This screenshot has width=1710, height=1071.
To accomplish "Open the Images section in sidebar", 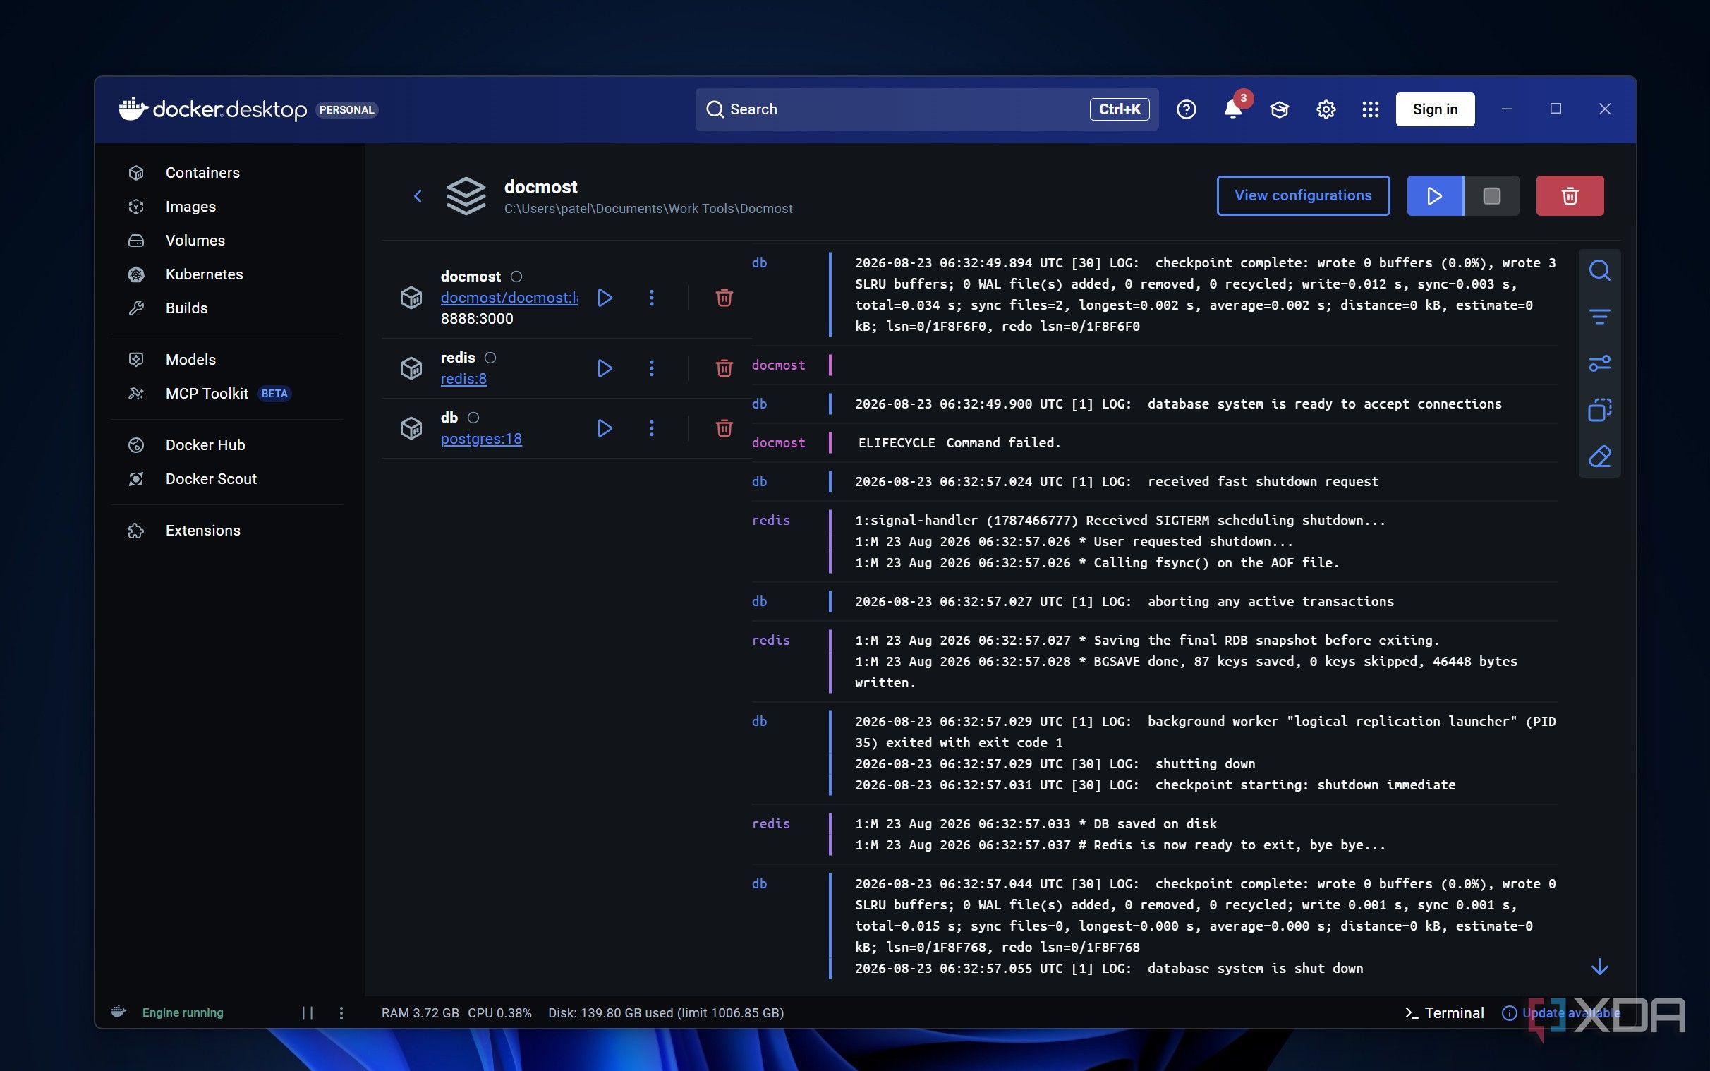I will (190, 207).
